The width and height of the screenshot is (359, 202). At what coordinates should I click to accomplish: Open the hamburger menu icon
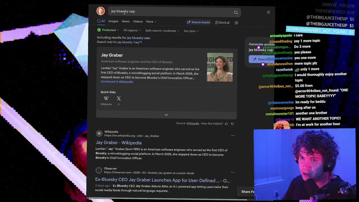268,12
